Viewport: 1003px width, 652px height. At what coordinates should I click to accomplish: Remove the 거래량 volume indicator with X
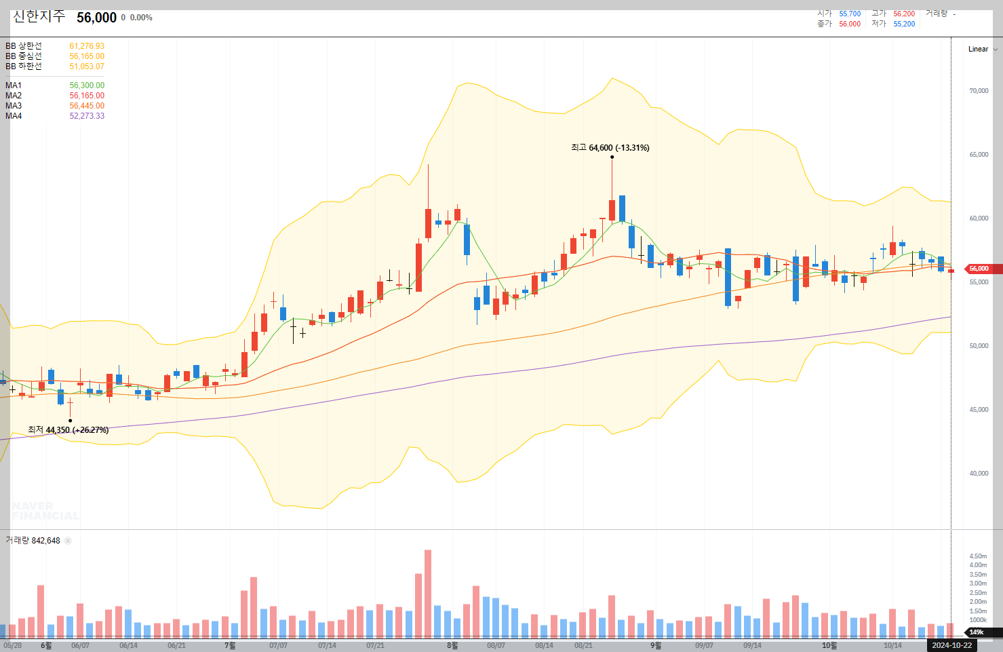pos(68,541)
